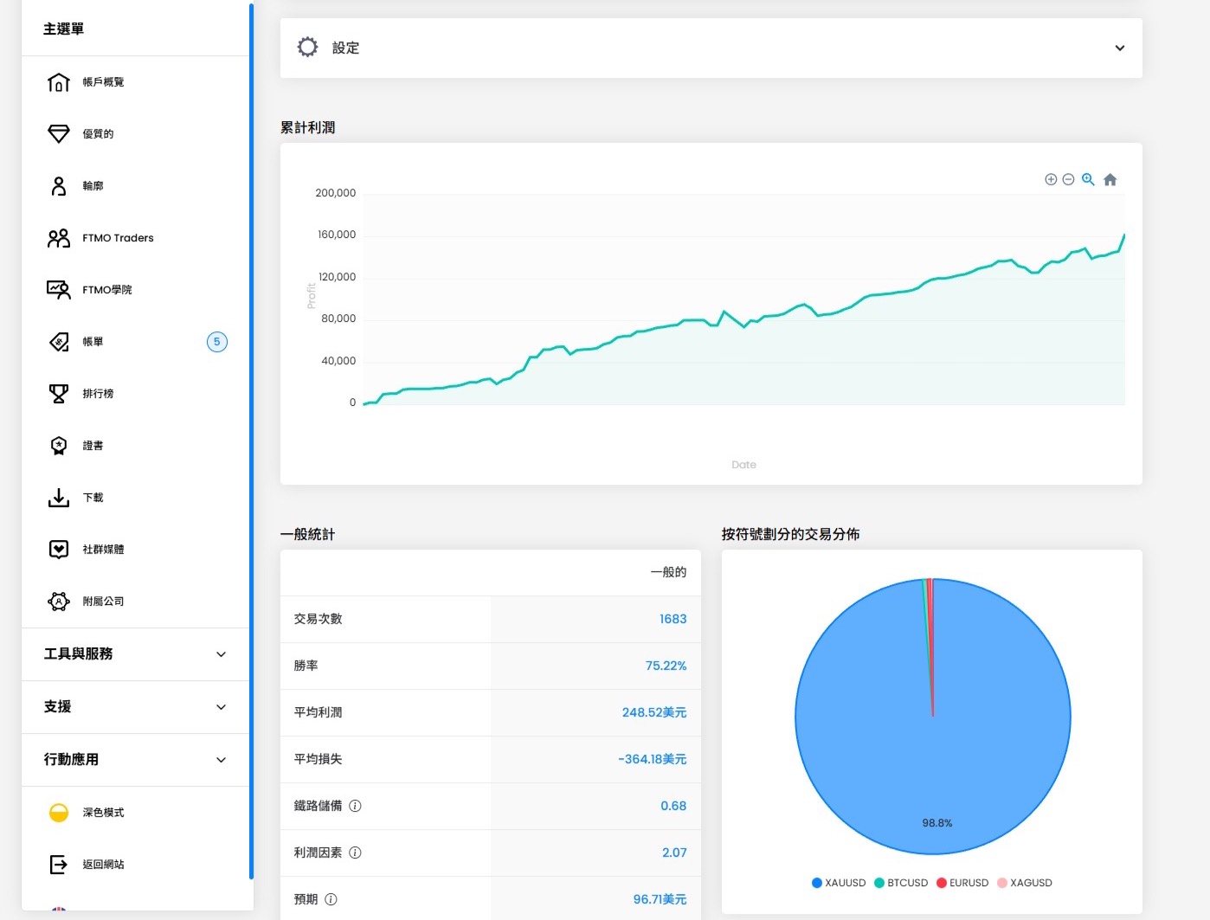Click the info icon beside 鐵路儲備
Viewport: 1210px width, 920px height.
tap(355, 806)
